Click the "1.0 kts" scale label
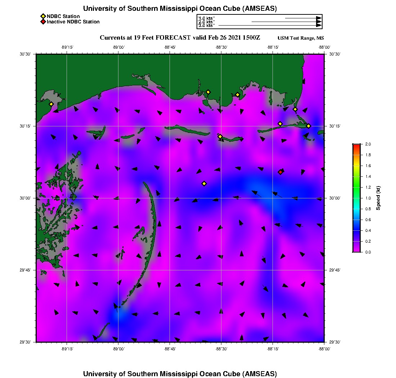Screen dimensions: 396x378 click(206, 18)
